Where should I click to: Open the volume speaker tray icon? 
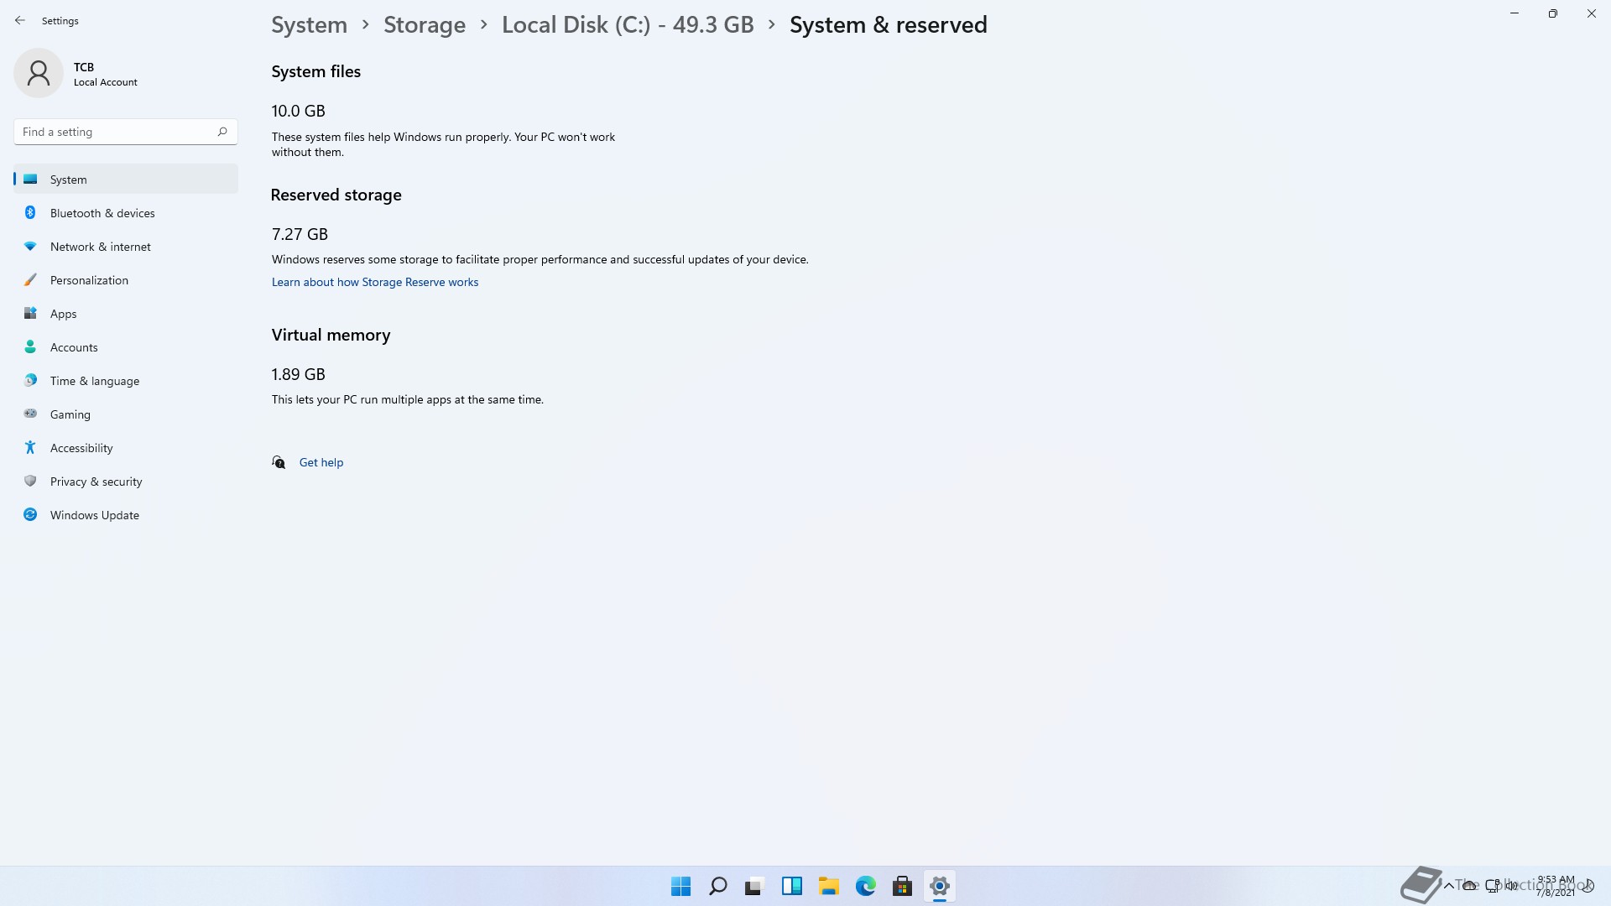1512,886
